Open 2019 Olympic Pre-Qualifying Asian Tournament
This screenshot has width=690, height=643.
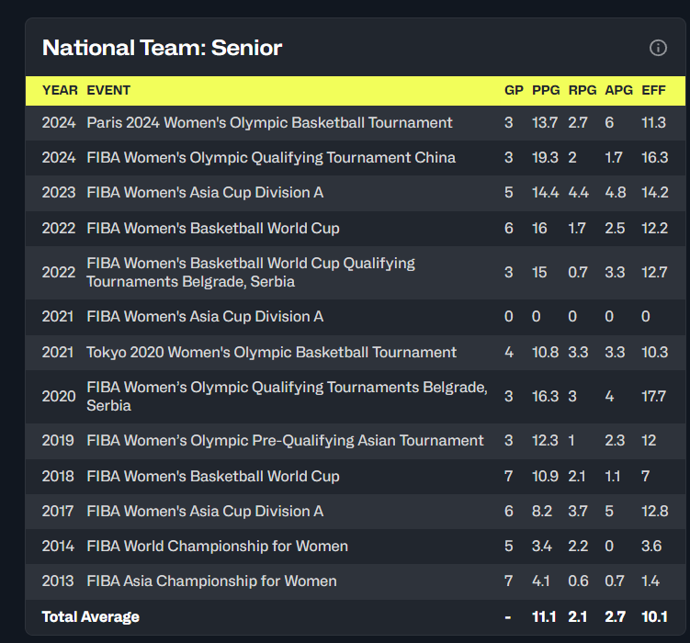[x=285, y=441]
